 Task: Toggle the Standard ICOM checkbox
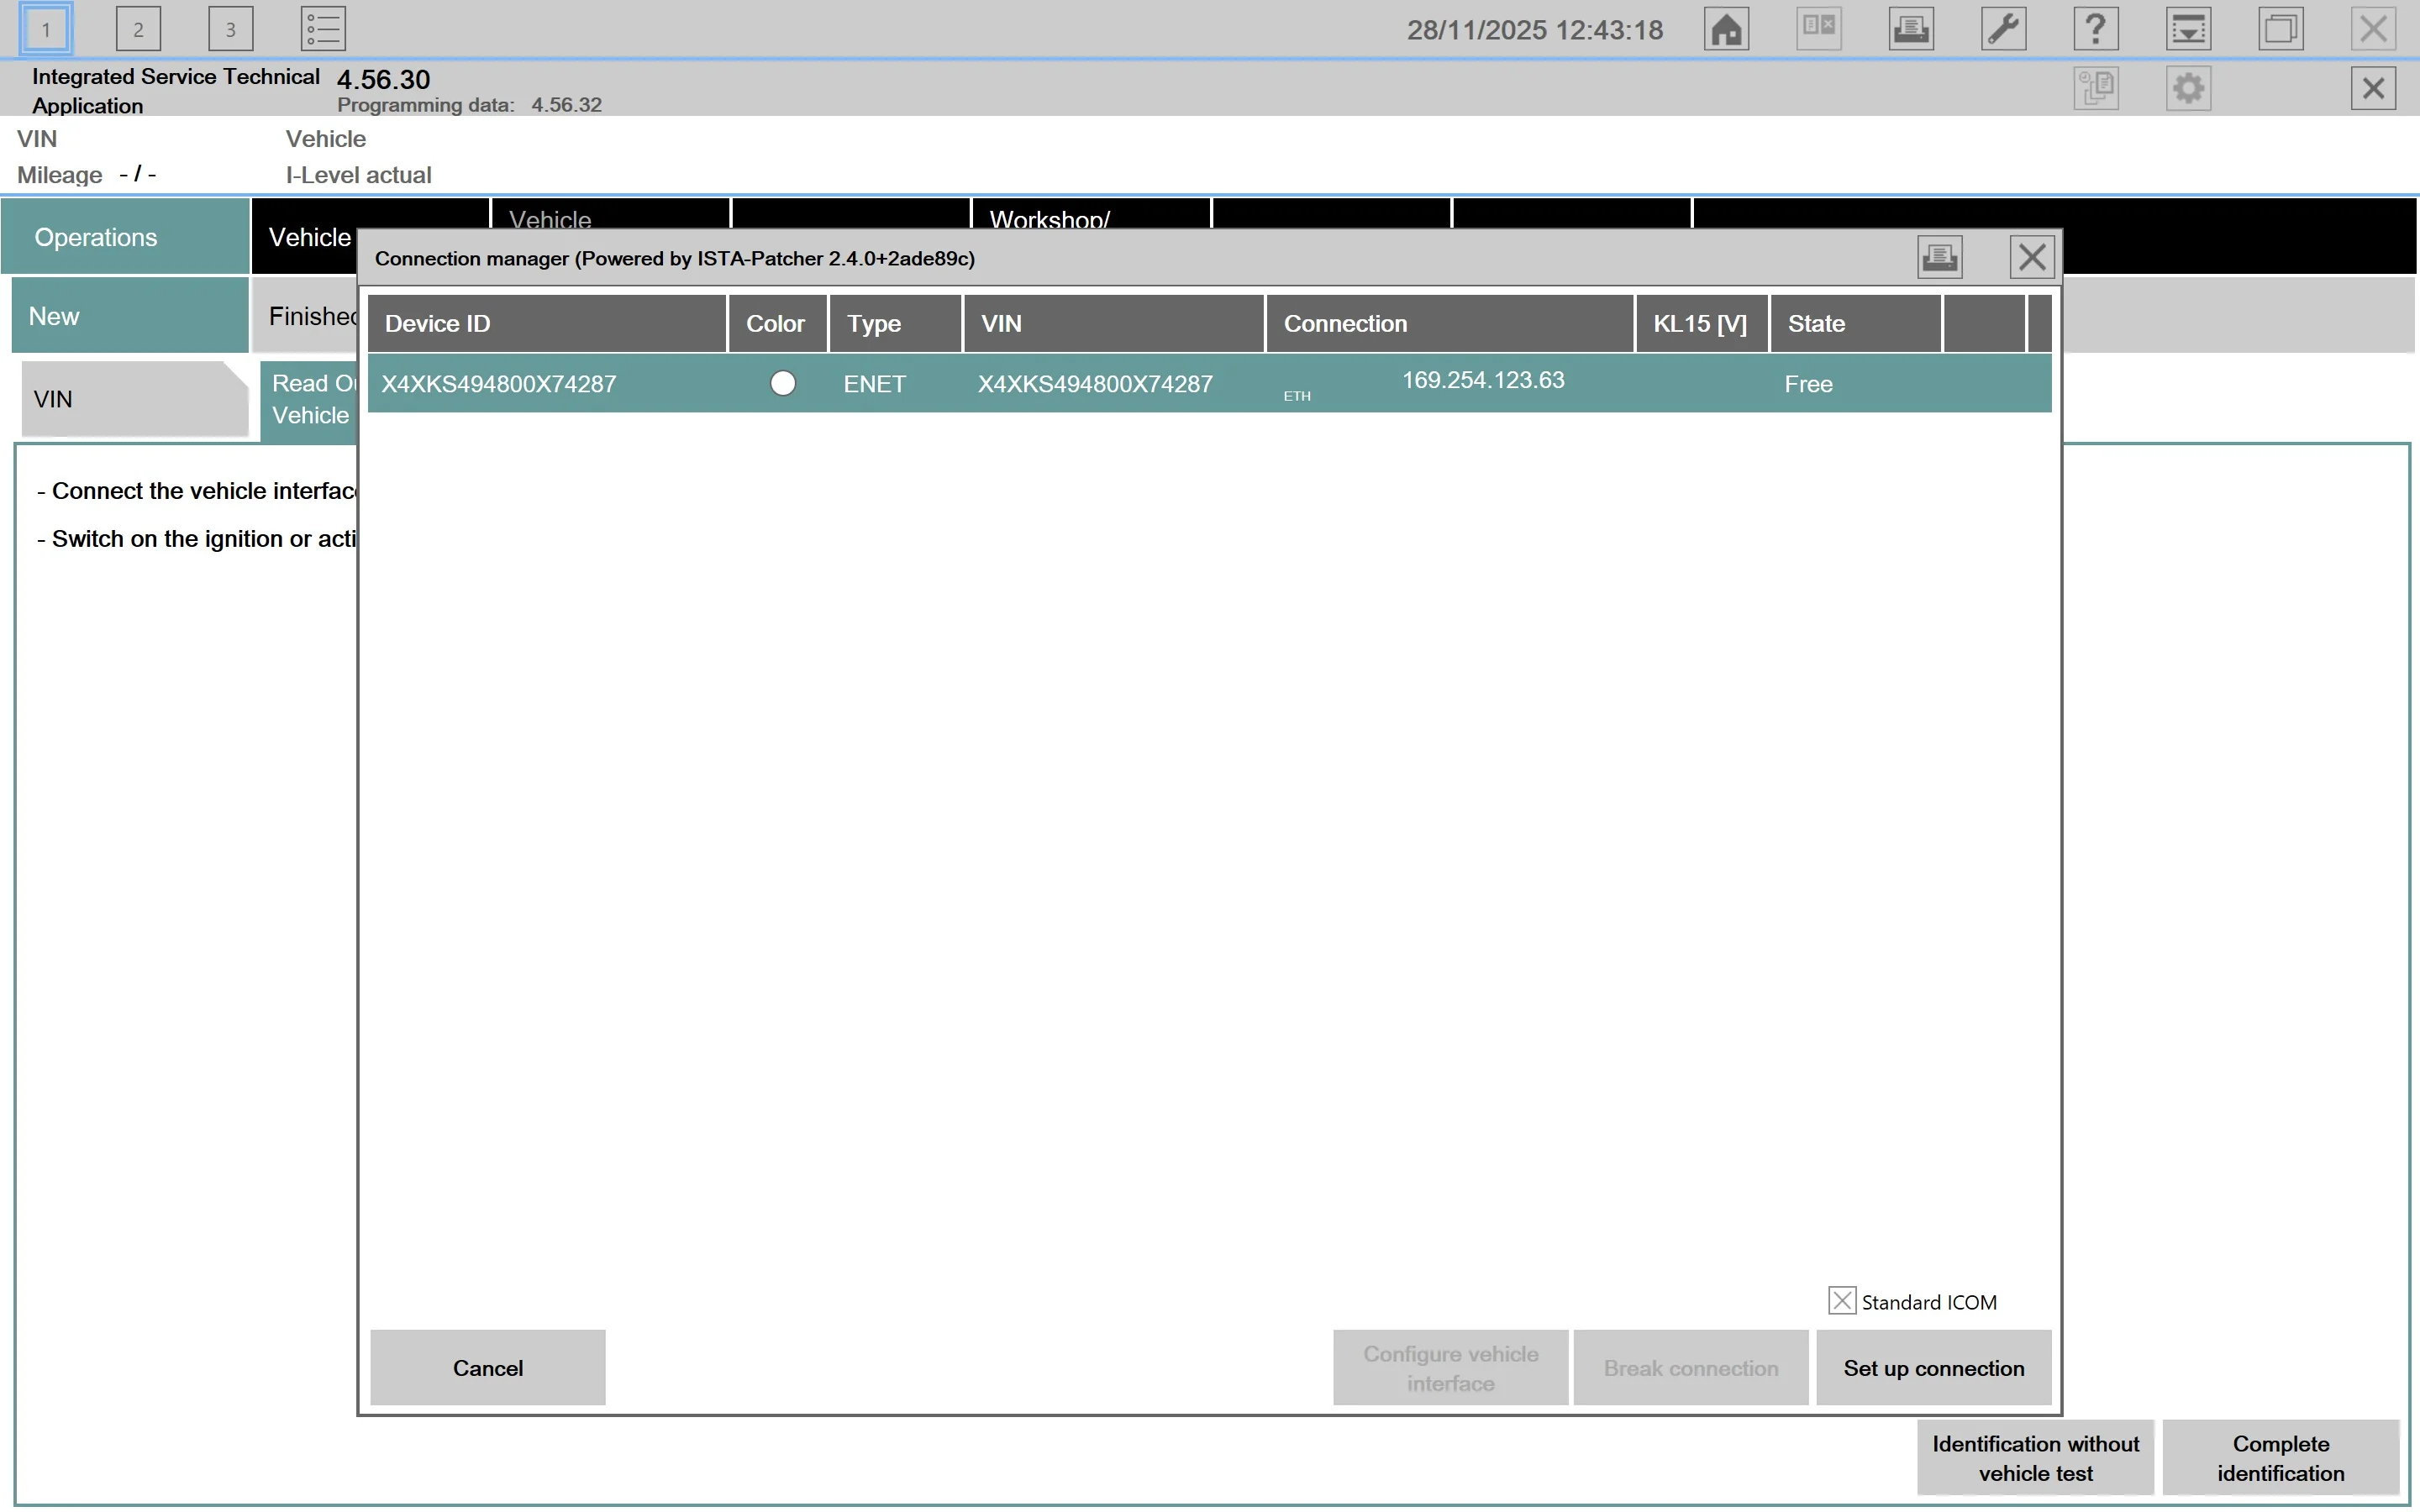1842,1300
